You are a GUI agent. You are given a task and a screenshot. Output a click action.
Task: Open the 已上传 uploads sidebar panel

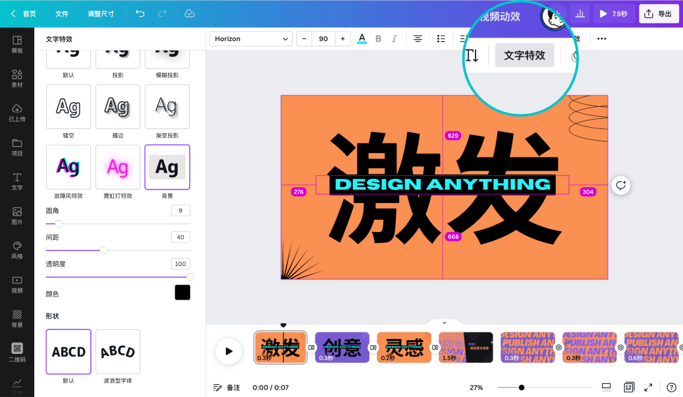(x=17, y=113)
